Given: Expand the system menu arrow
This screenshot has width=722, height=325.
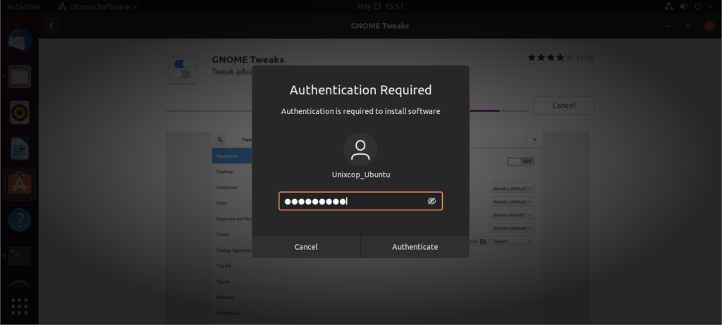Looking at the screenshot, I should tap(711, 7).
